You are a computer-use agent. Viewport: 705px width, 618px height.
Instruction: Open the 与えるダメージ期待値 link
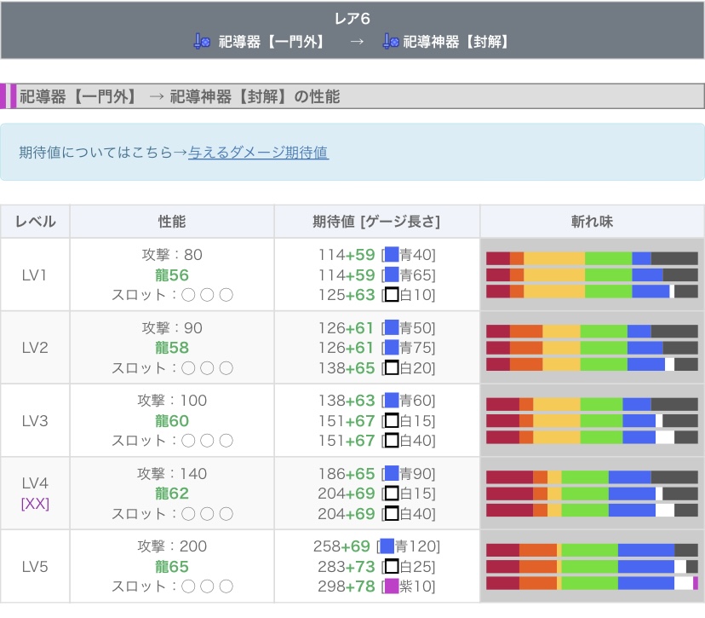point(258,153)
